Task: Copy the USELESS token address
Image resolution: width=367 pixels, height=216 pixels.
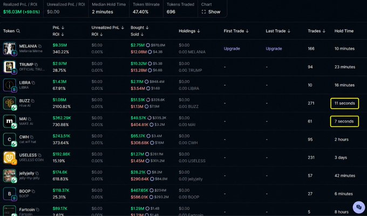Action: pyautogui.click(x=39, y=155)
